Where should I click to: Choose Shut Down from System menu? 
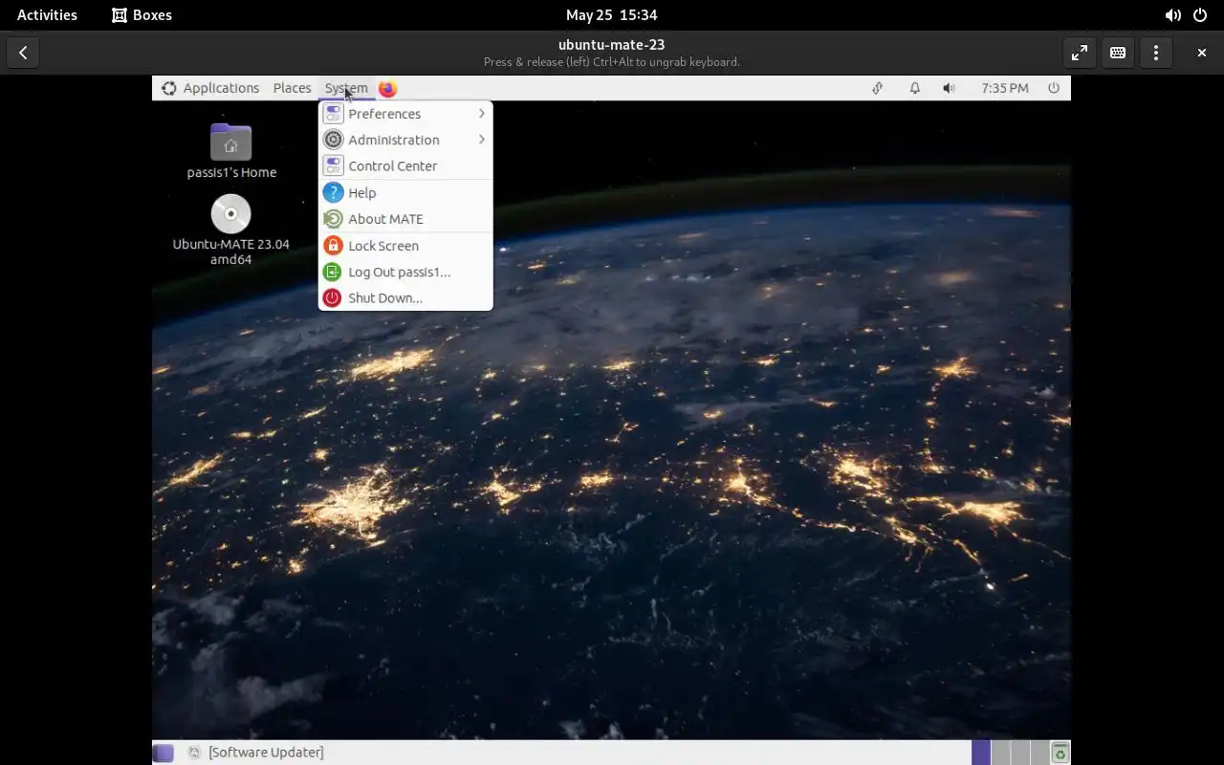405,297
